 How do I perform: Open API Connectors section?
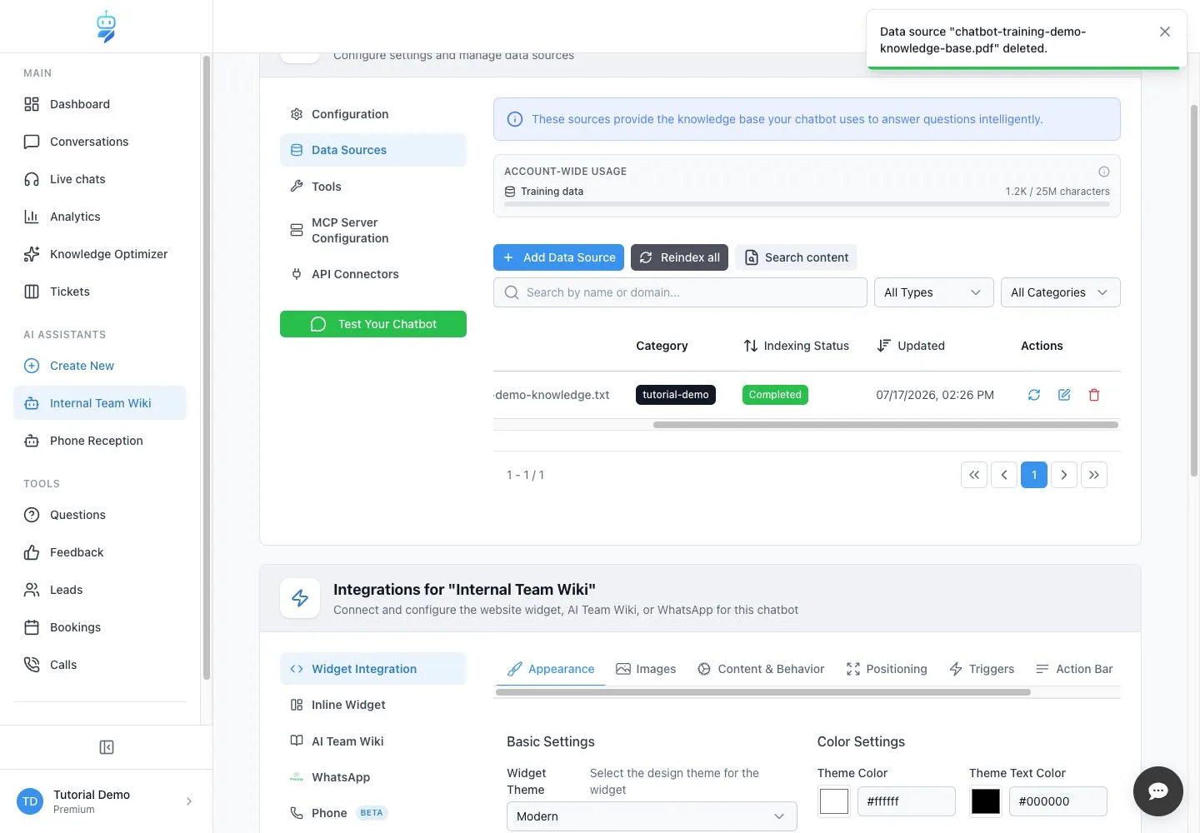(x=373, y=274)
